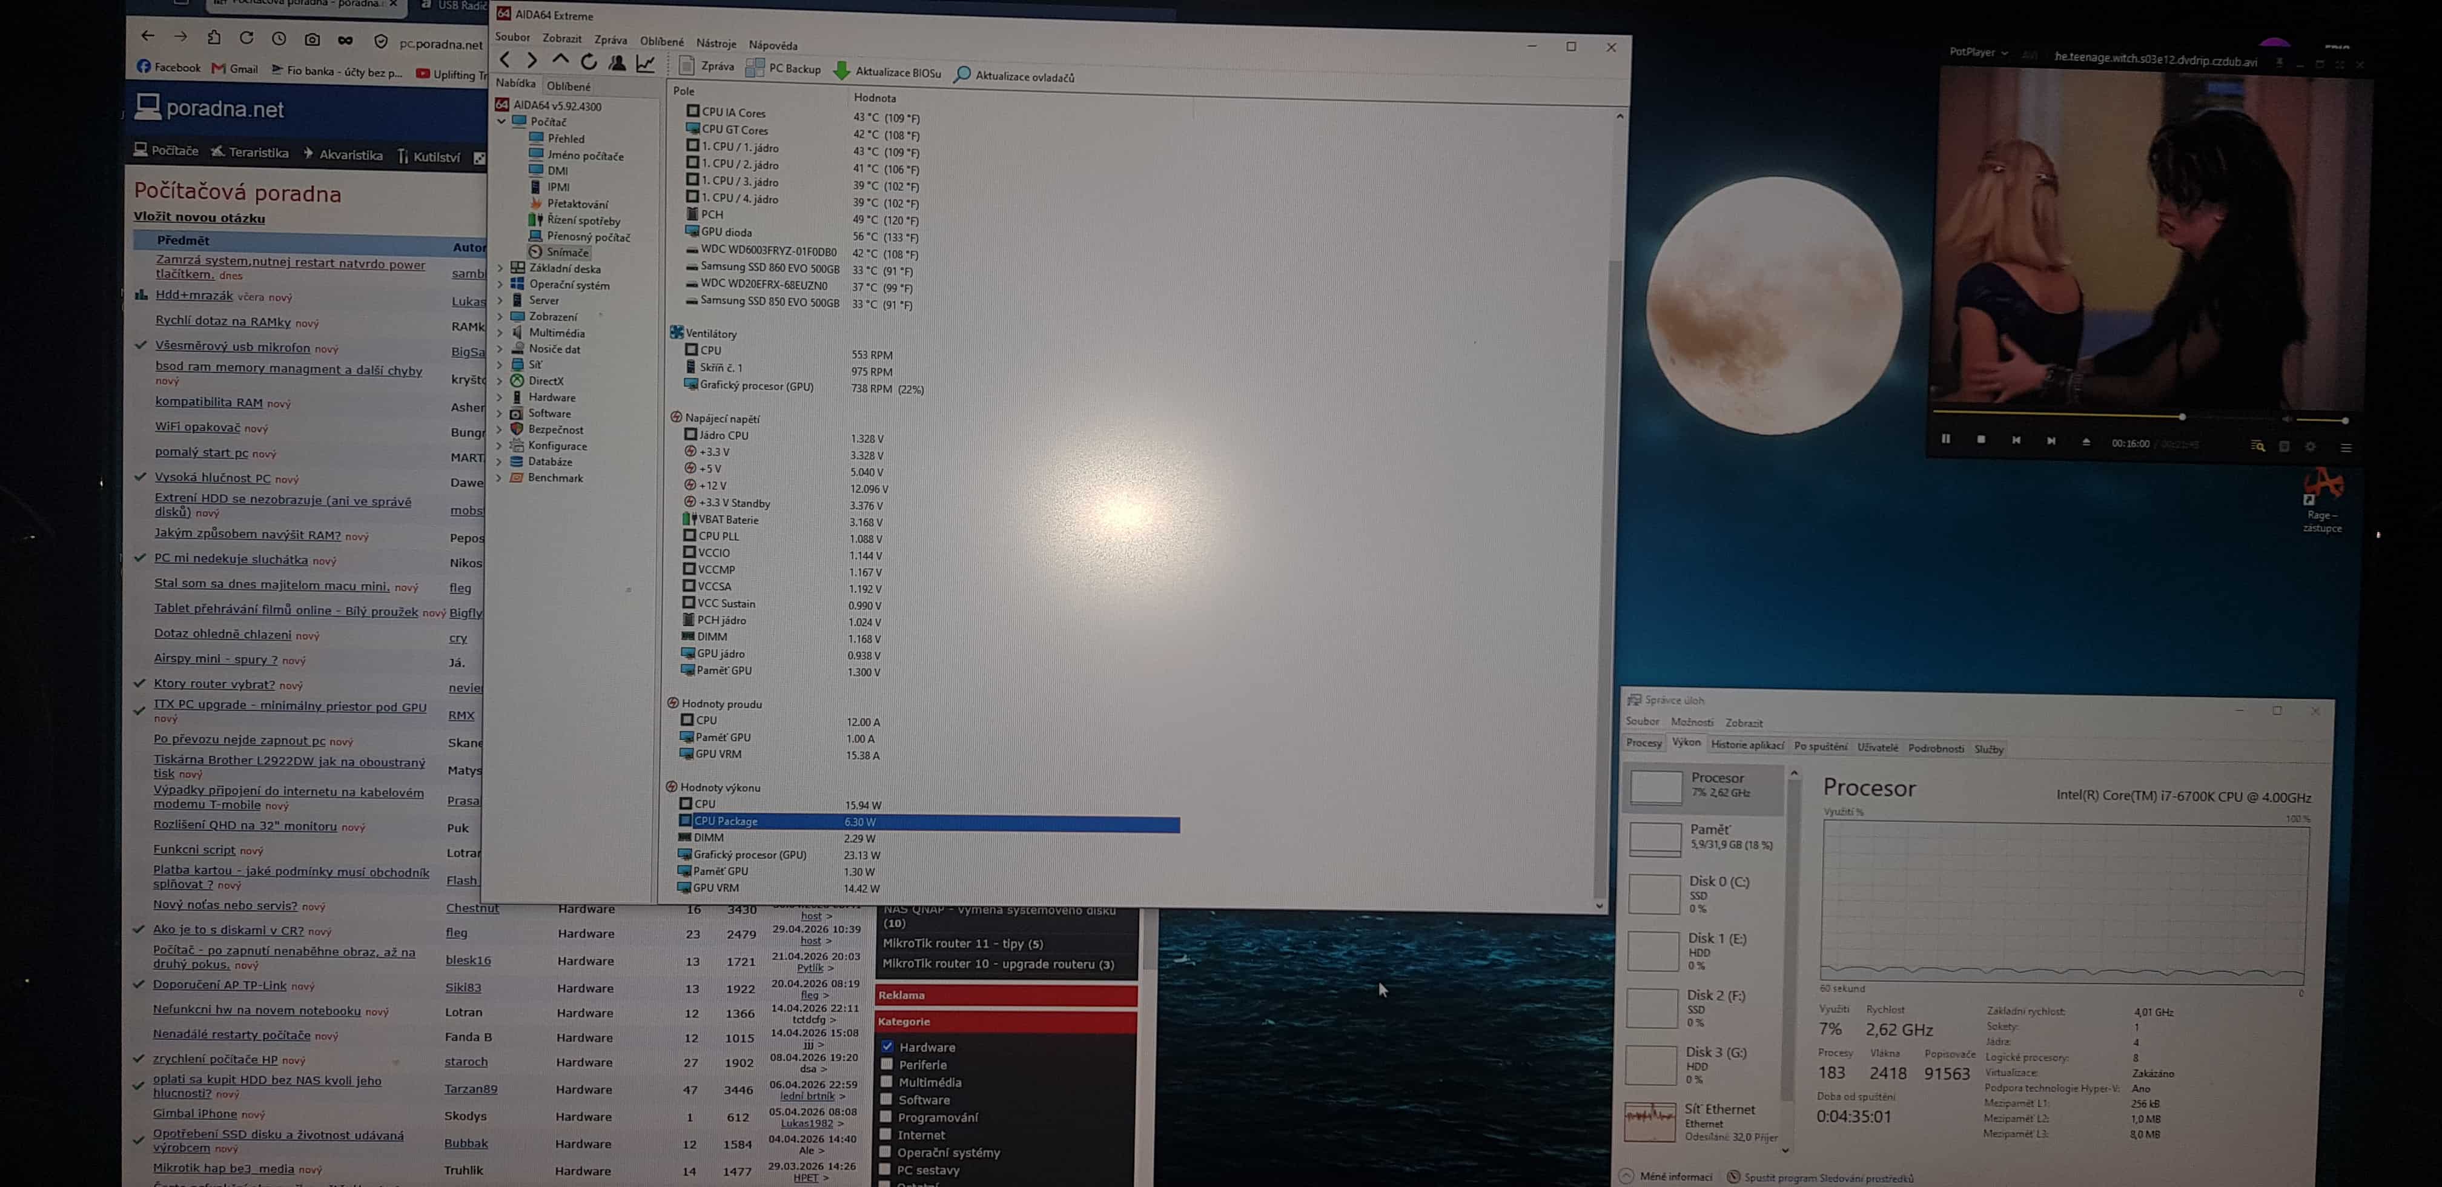Launch PC Backup from AIDA64 toolbar
This screenshot has height=1187, width=2442.
point(784,68)
